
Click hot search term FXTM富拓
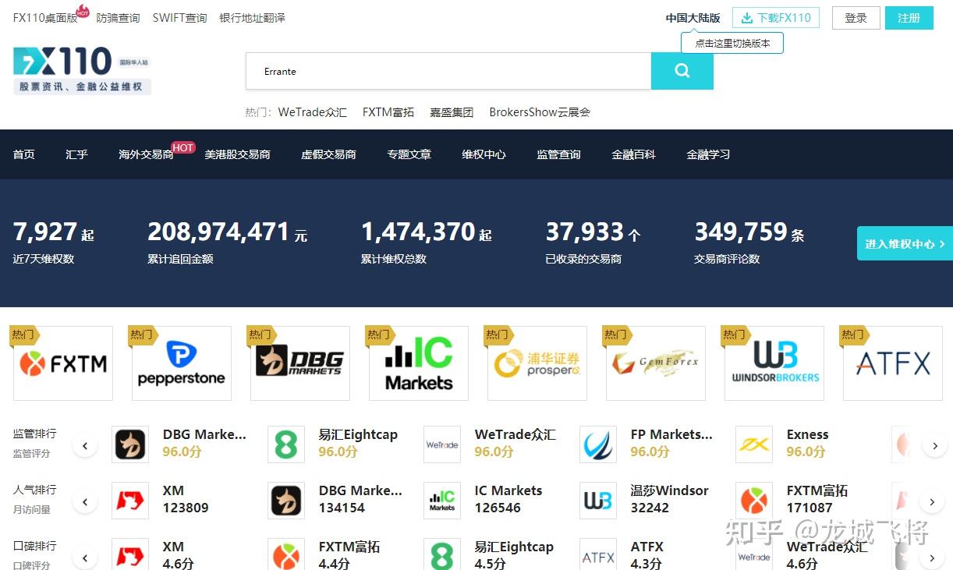(x=388, y=112)
